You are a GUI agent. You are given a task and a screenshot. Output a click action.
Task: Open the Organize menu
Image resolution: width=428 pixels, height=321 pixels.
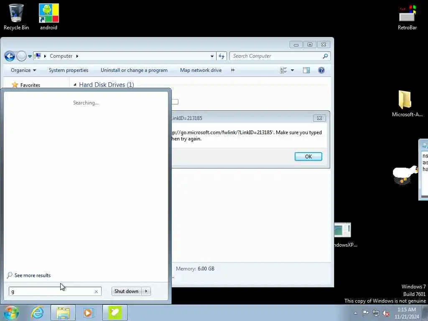pos(23,70)
